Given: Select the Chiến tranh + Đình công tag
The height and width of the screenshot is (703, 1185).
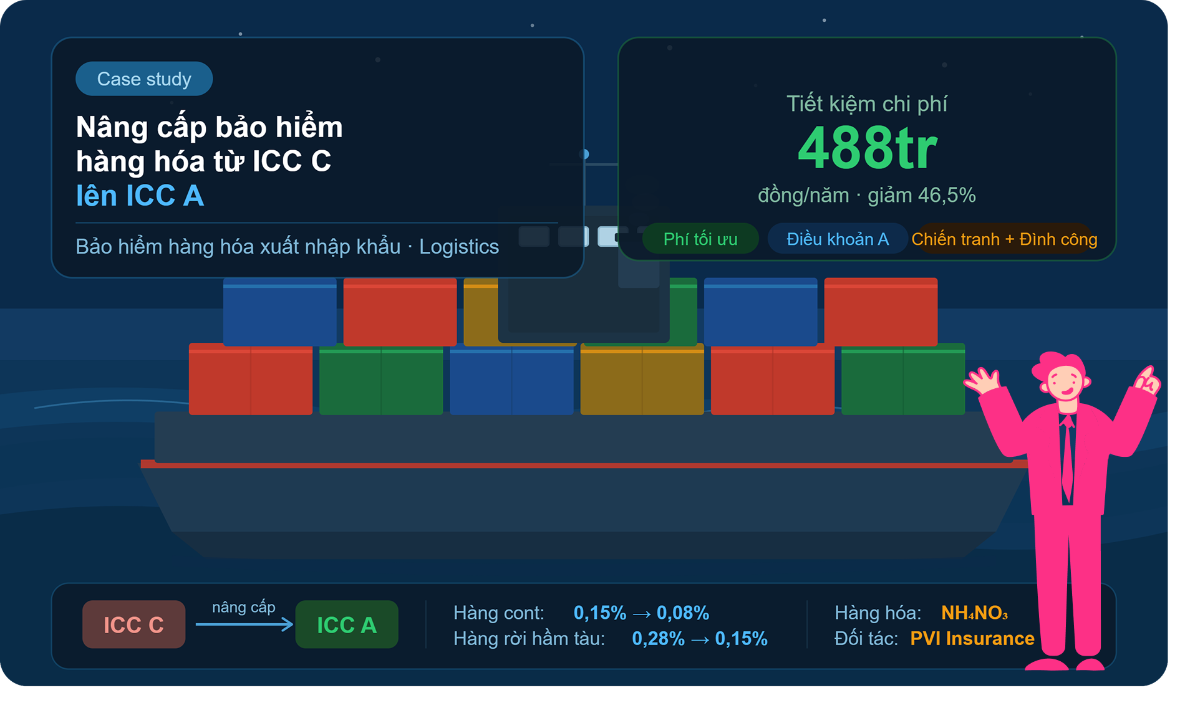Looking at the screenshot, I should tap(1004, 239).
